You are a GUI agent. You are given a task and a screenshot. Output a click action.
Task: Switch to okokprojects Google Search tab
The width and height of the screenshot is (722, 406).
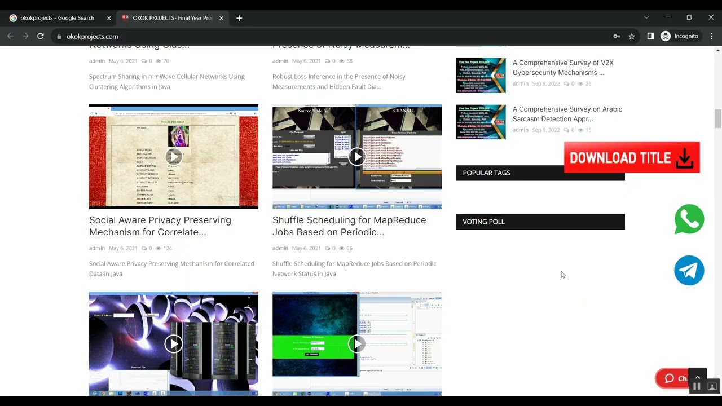[57, 18]
